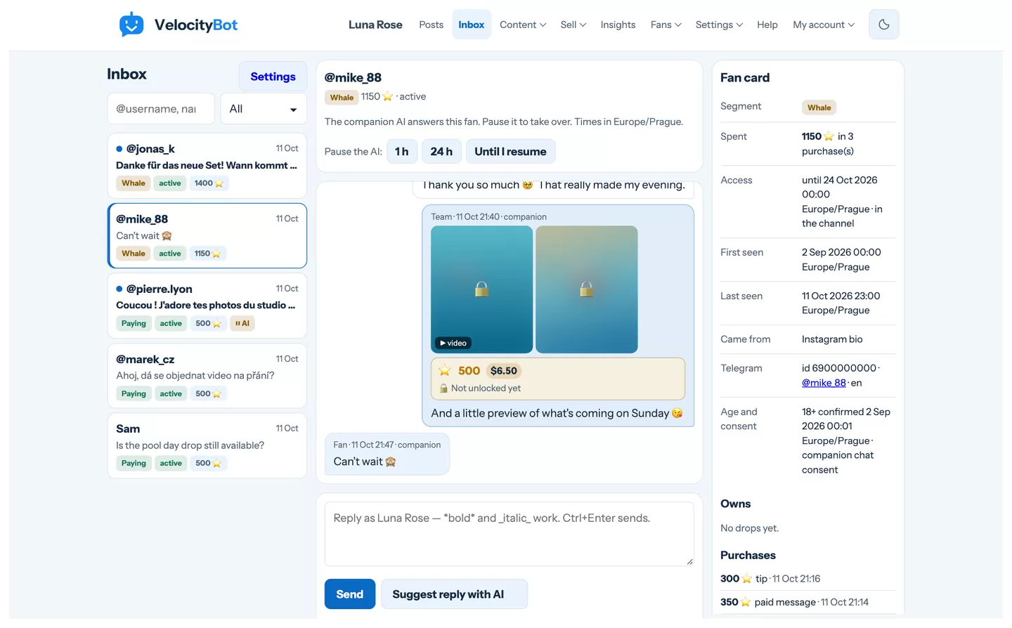The image size is (1012, 628).
Task: Expand the Sell menu
Action: (x=573, y=25)
